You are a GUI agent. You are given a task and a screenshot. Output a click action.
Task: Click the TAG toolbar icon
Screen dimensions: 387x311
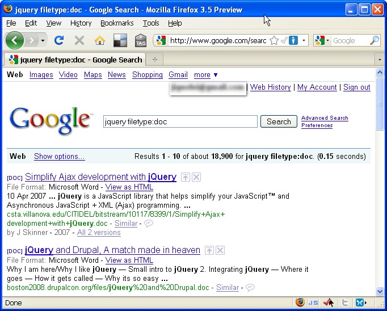click(x=141, y=40)
